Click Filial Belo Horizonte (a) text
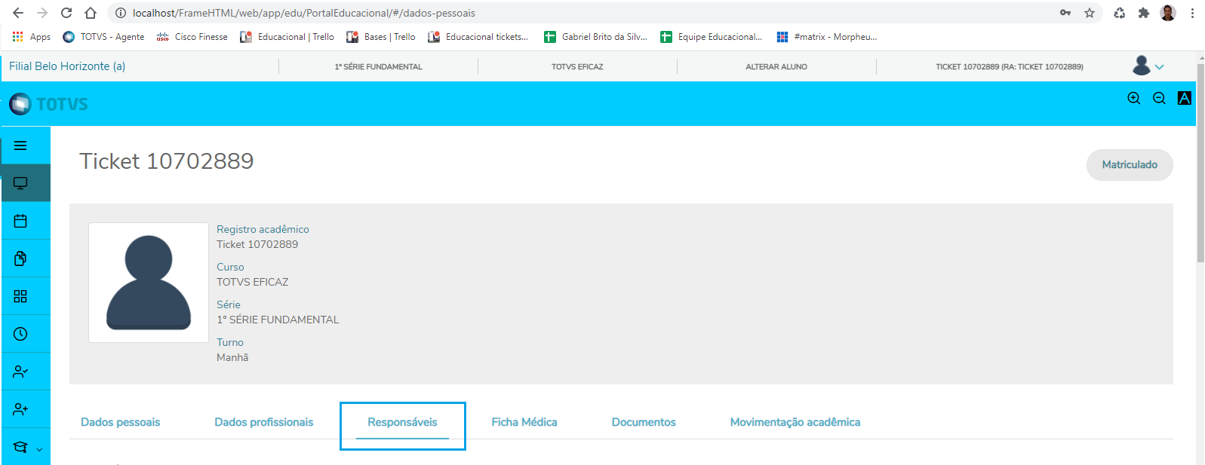1205x465 pixels. pyautogui.click(x=67, y=66)
